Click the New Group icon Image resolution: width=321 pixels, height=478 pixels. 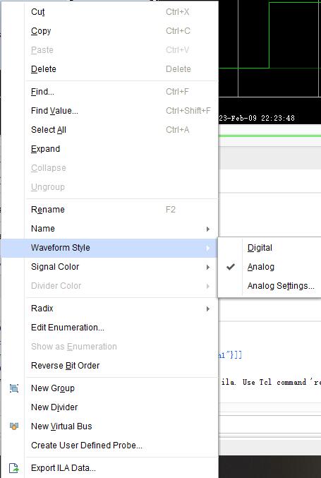point(14,388)
